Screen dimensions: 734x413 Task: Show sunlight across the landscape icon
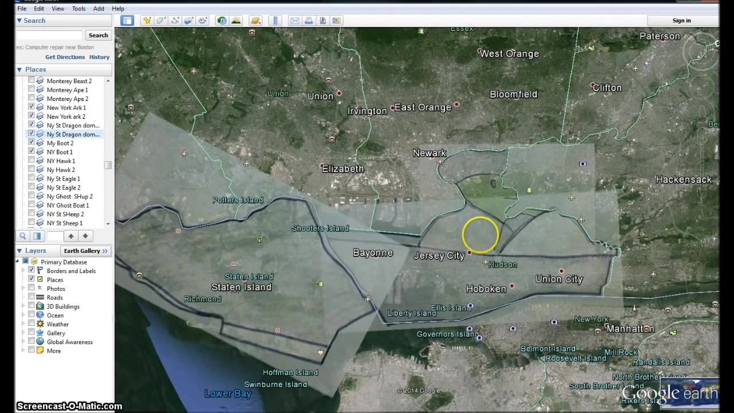coord(236,21)
